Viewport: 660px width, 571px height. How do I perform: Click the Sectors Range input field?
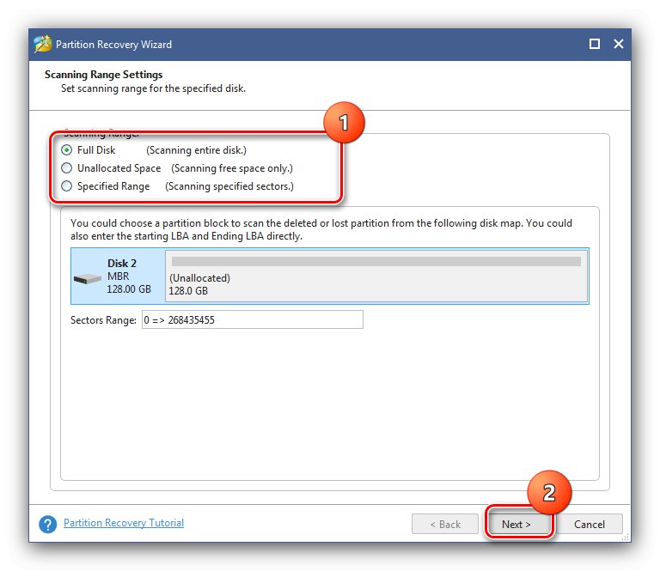point(253,320)
